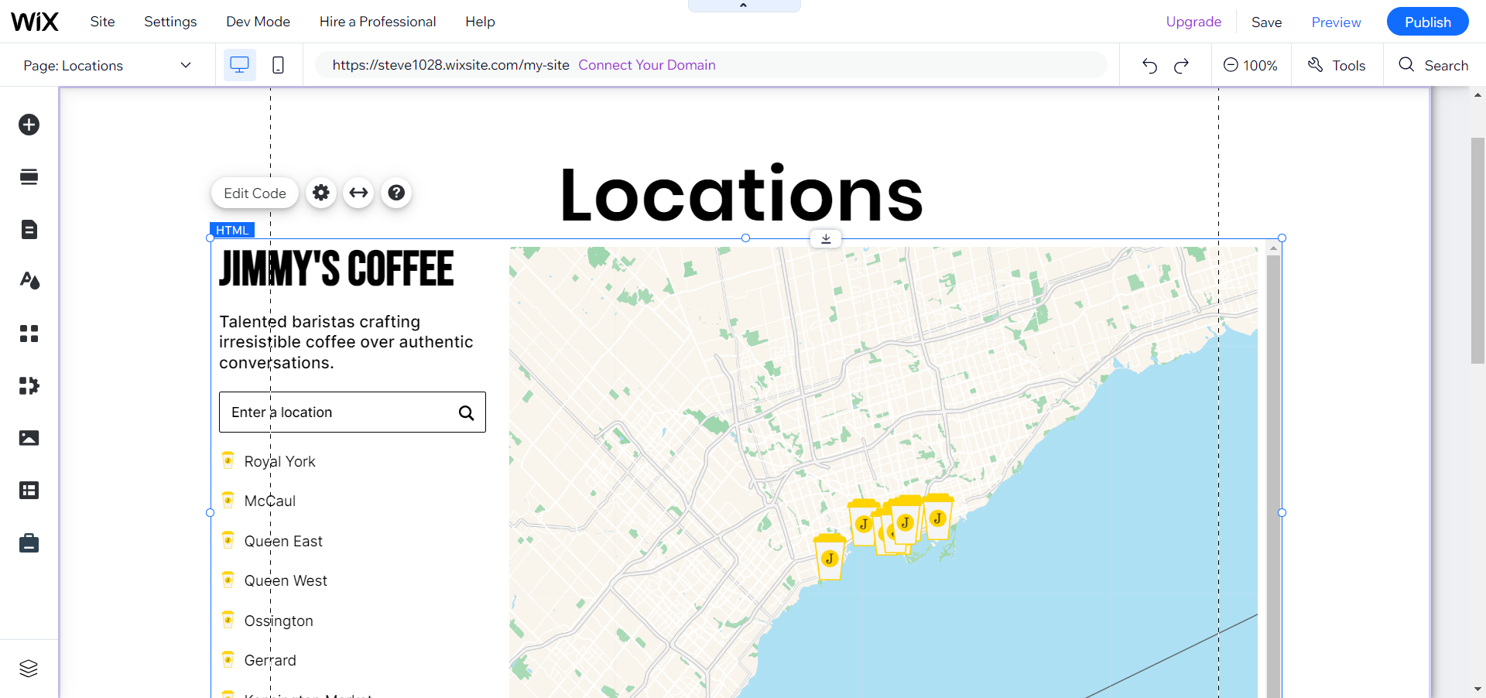Click the Edit Code button
Screen dimensions: 1486x698
(255, 193)
